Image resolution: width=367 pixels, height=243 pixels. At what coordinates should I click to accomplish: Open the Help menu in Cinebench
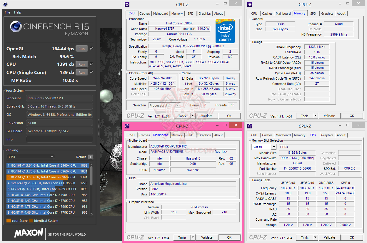coord(18,12)
